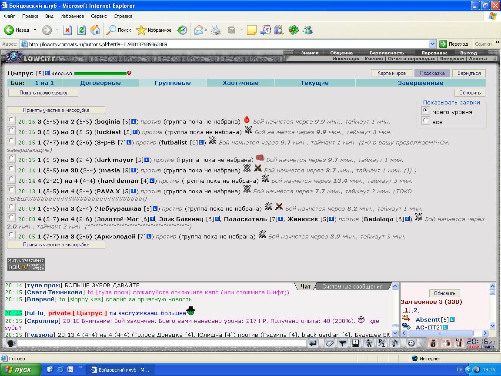501x376 pixels.
Task: Switch to the Хаотичные fights tab
Action: point(240,83)
